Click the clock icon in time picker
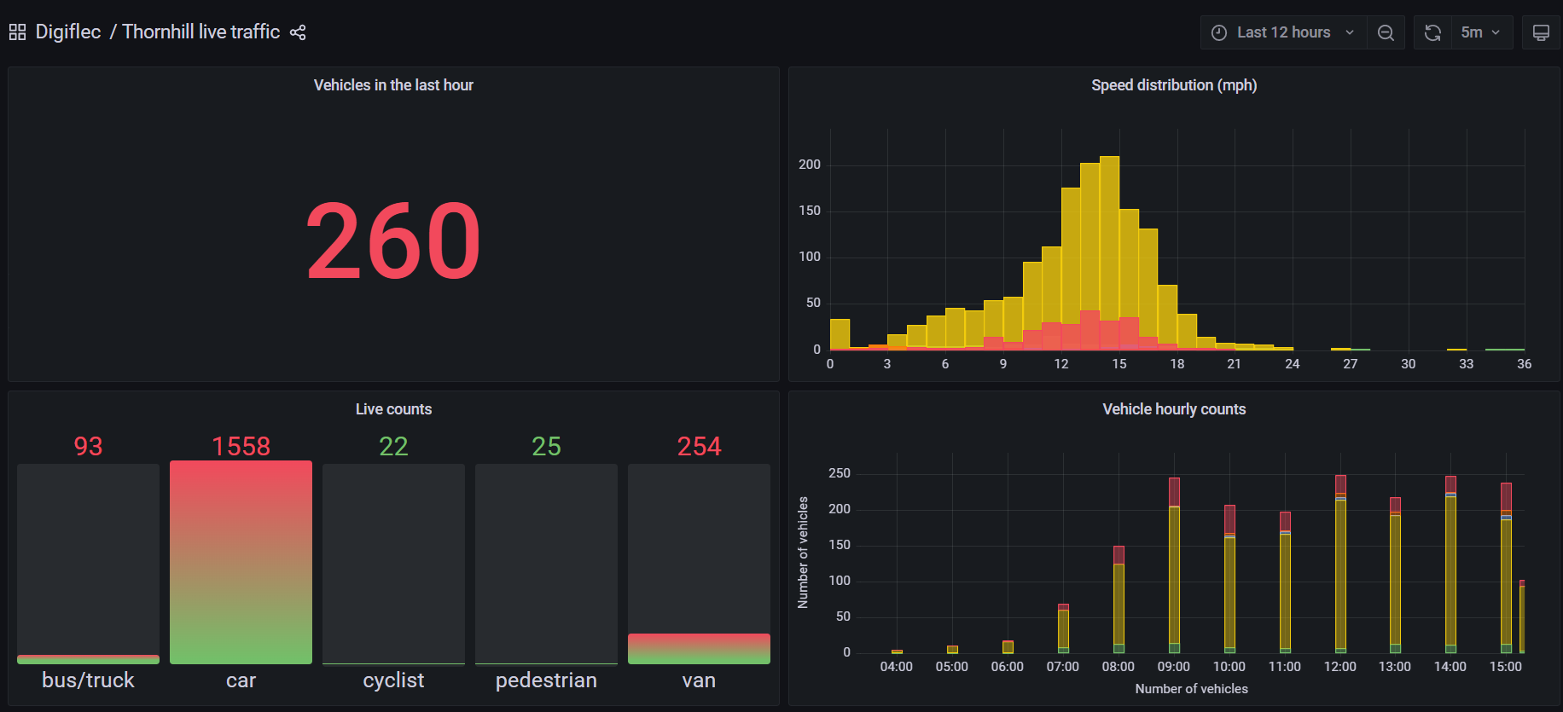Screen dimensions: 1563x712 (1219, 32)
